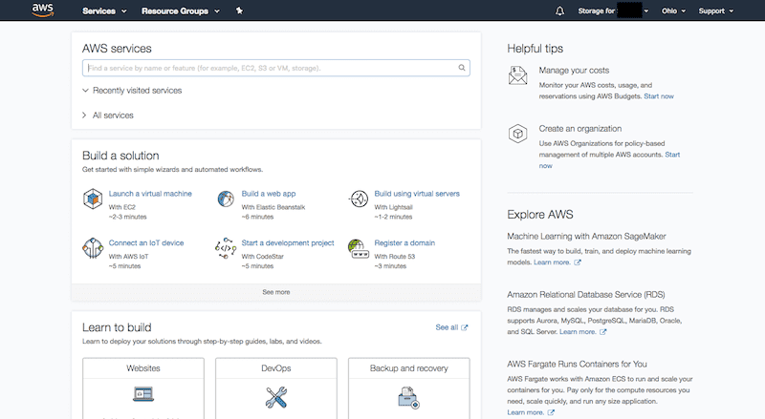Click 'Manage your costs' tip title
765x419 pixels.
coord(574,71)
